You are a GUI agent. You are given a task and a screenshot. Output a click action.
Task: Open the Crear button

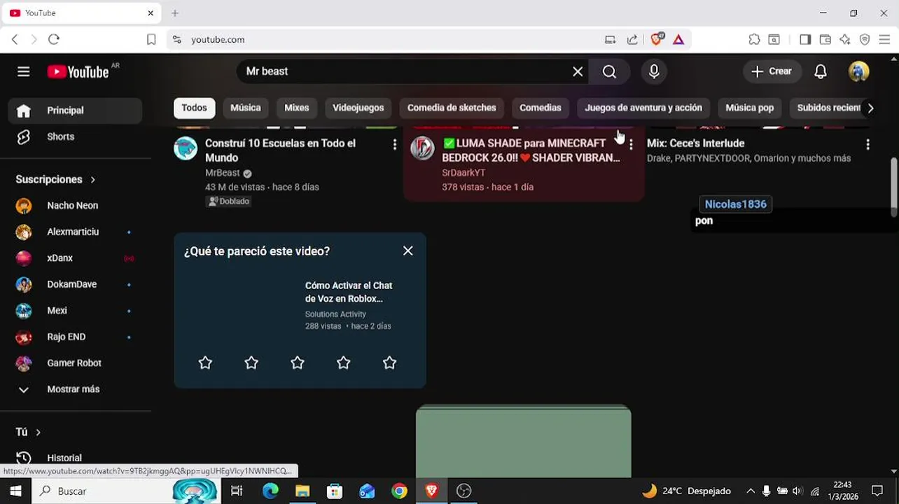pyautogui.click(x=772, y=71)
